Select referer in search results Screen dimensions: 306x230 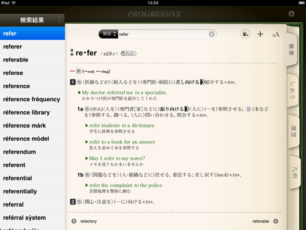[32, 47]
